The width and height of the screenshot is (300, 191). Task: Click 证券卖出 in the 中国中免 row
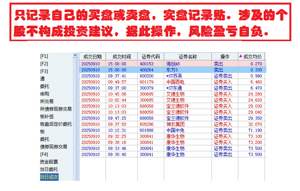tap(223, 130)
